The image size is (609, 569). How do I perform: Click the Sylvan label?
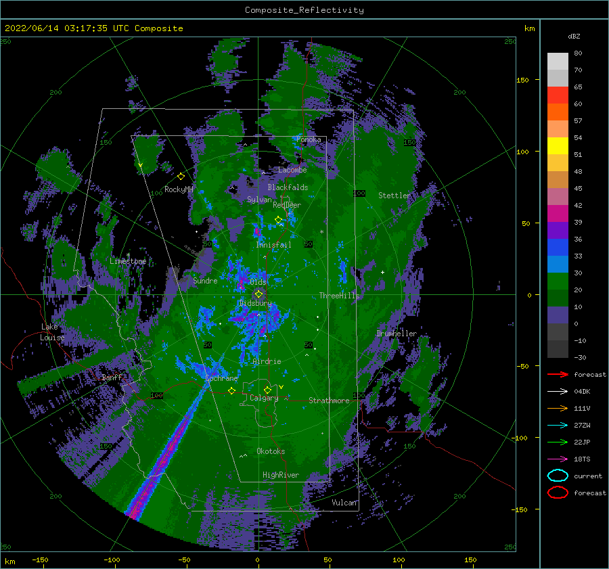(259, 200)
